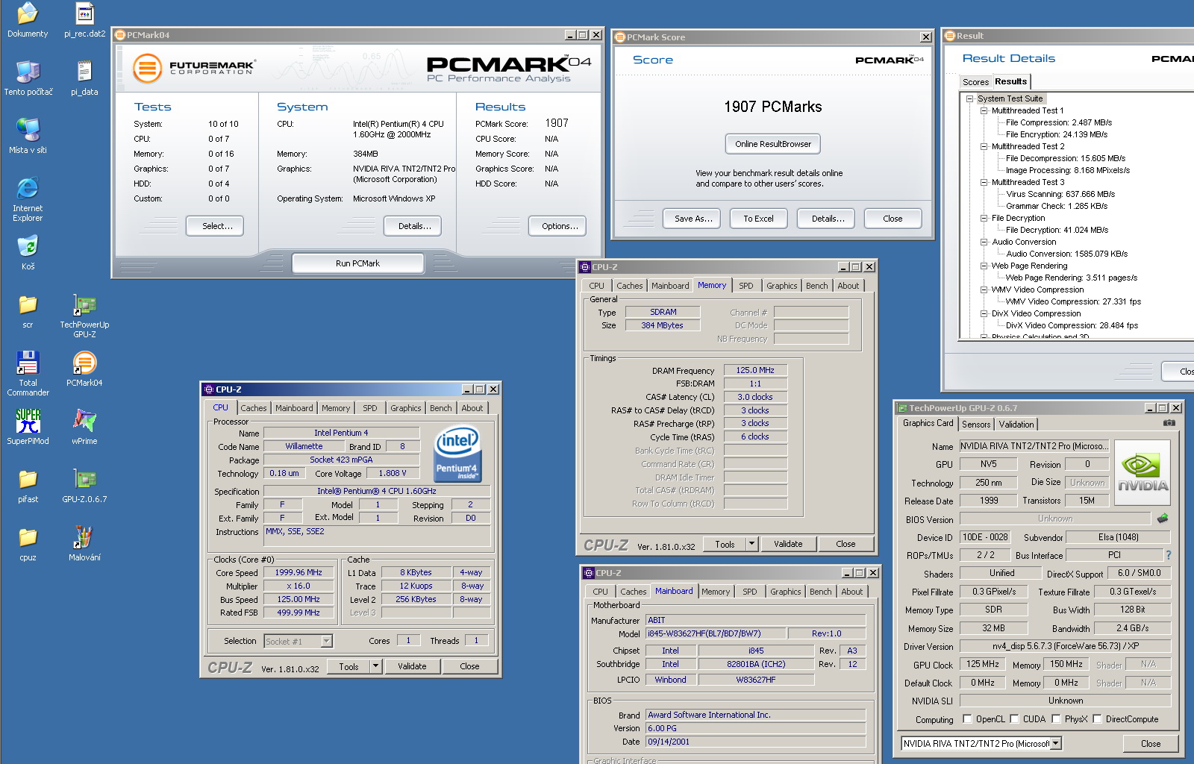Collapse the Audio Conversion node
This screenshot has width=1194, height=764.
[x=984, y=242]
